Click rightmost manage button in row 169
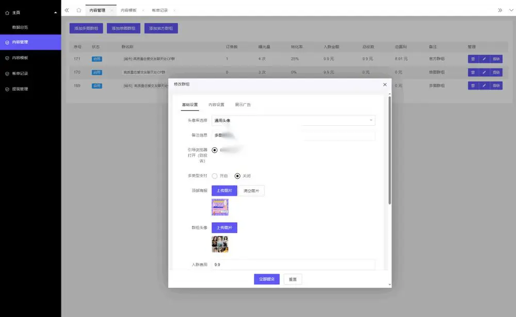The height and width of the screenshot is (317, 516). pyautogui.click(x=496, y=86)
